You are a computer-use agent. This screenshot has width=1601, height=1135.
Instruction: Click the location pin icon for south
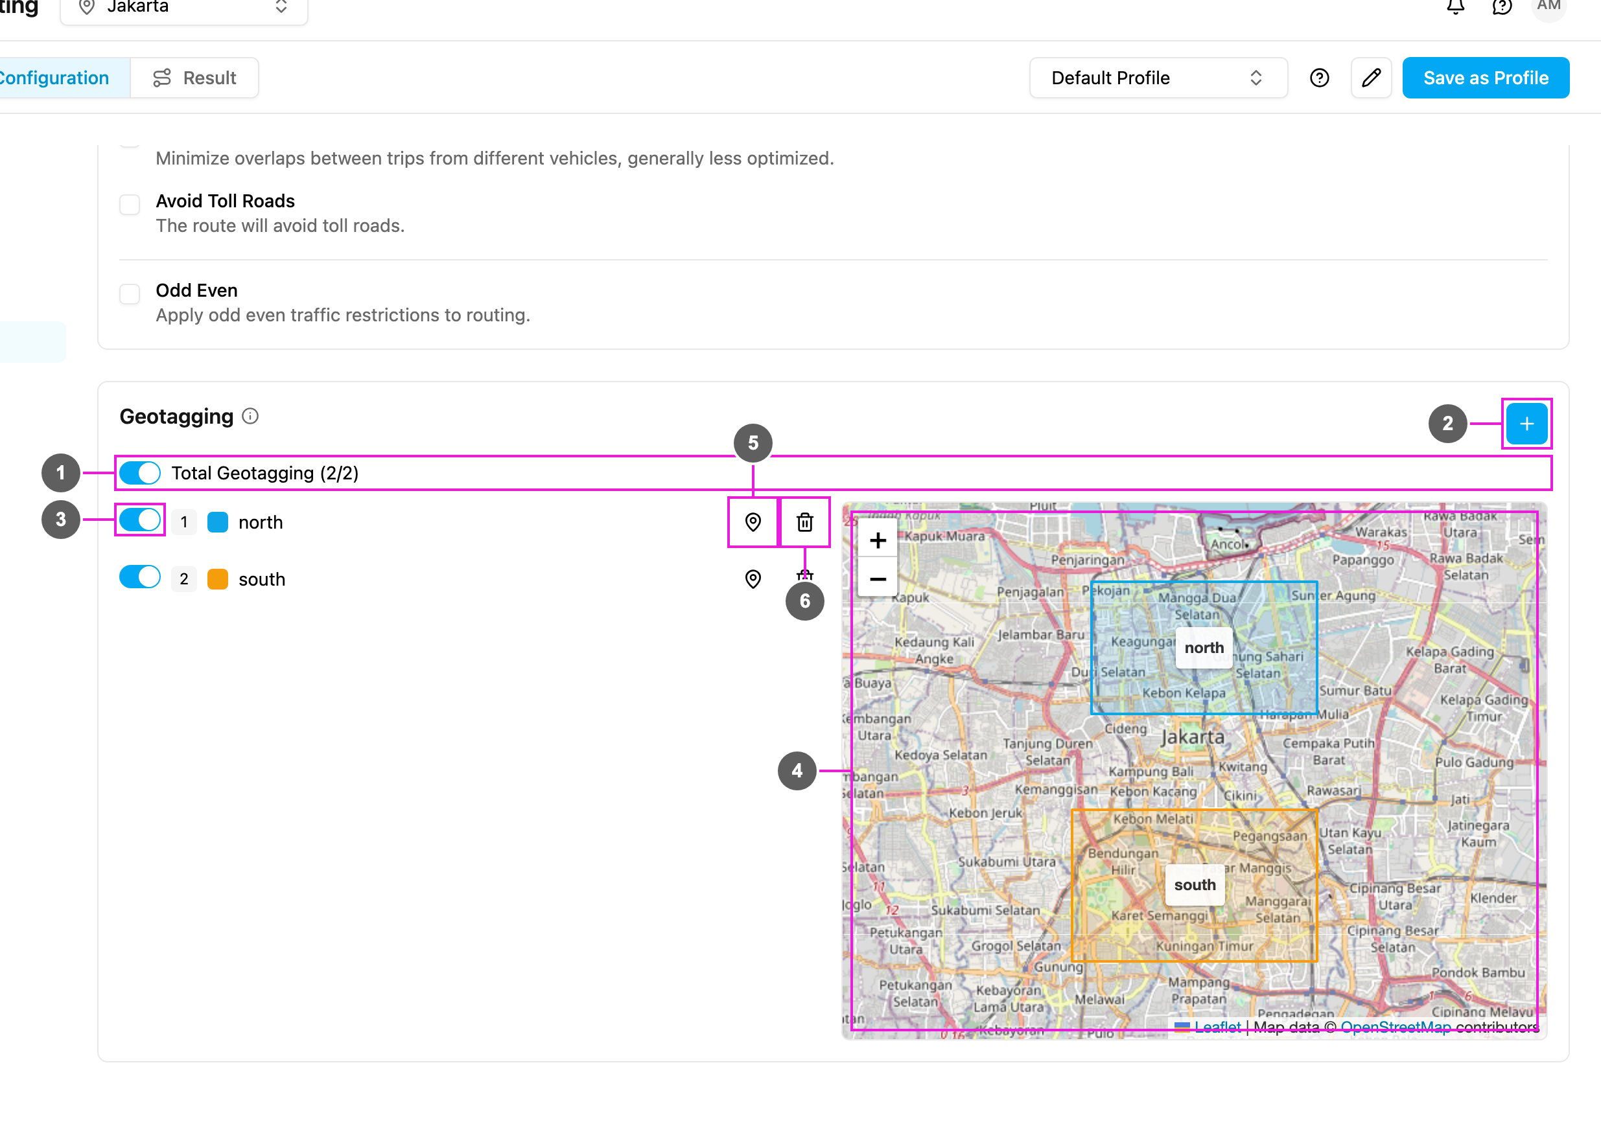tap(753, 579)
